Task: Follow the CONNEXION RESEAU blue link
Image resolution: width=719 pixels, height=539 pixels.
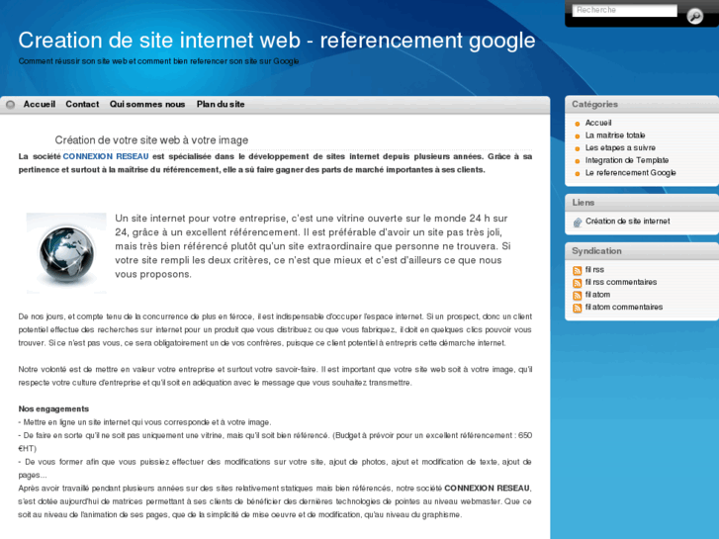Action: (x=106, y=156)
